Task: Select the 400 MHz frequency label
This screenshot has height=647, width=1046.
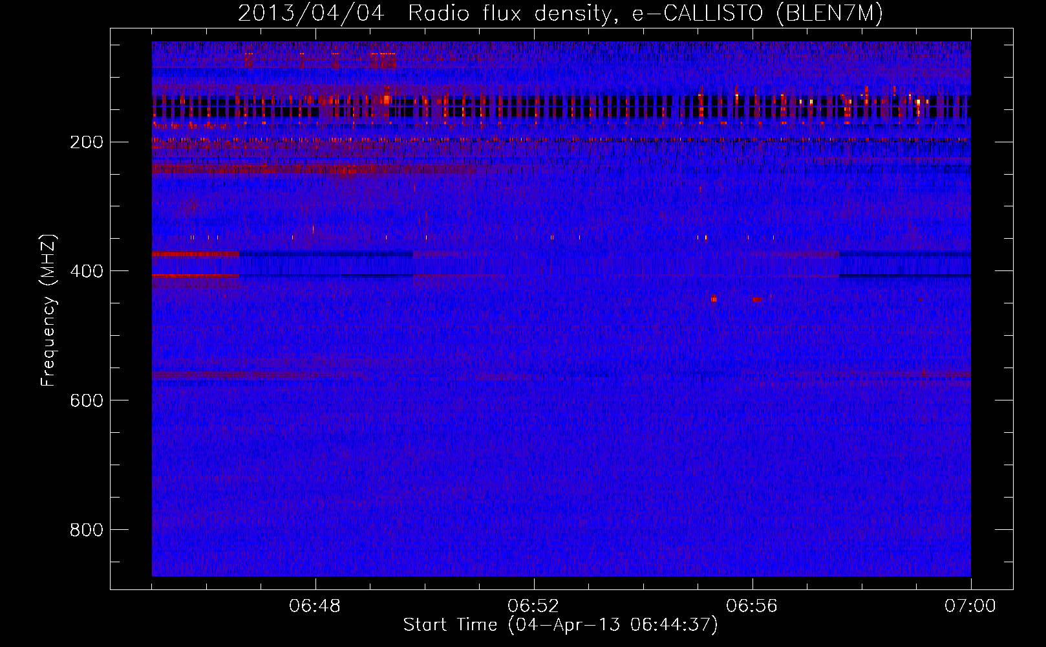Action: tap(87, 271)
